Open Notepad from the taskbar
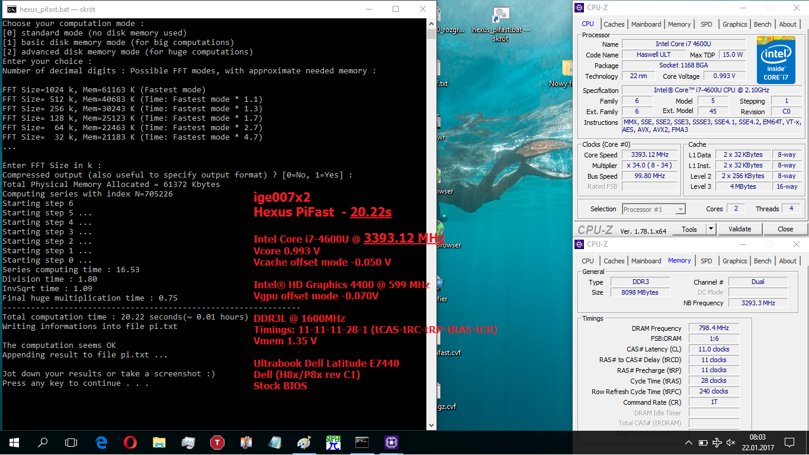The image size is (809, 455). pos(275,442)
